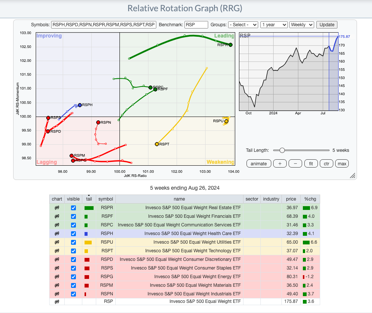Image resolution: width=372 pixels, height=313 pixels.
Task: Uncheck visibility for RSPF
Action: tap(74, 216)
